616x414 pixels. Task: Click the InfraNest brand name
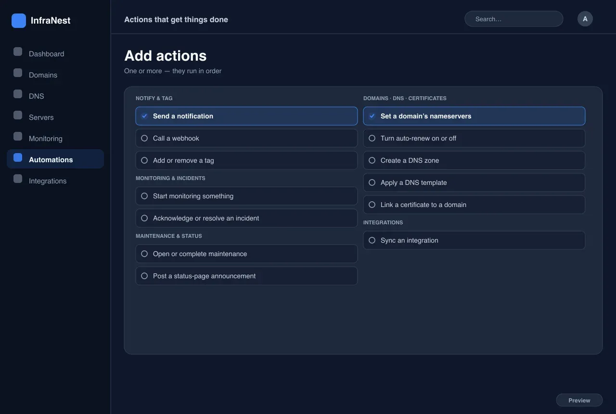pyautogui.click(x=51, y=21)
